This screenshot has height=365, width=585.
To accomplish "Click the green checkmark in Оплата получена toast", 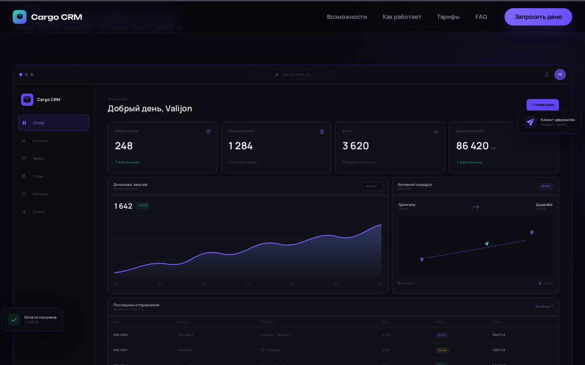I will click(x=14, y=319).
